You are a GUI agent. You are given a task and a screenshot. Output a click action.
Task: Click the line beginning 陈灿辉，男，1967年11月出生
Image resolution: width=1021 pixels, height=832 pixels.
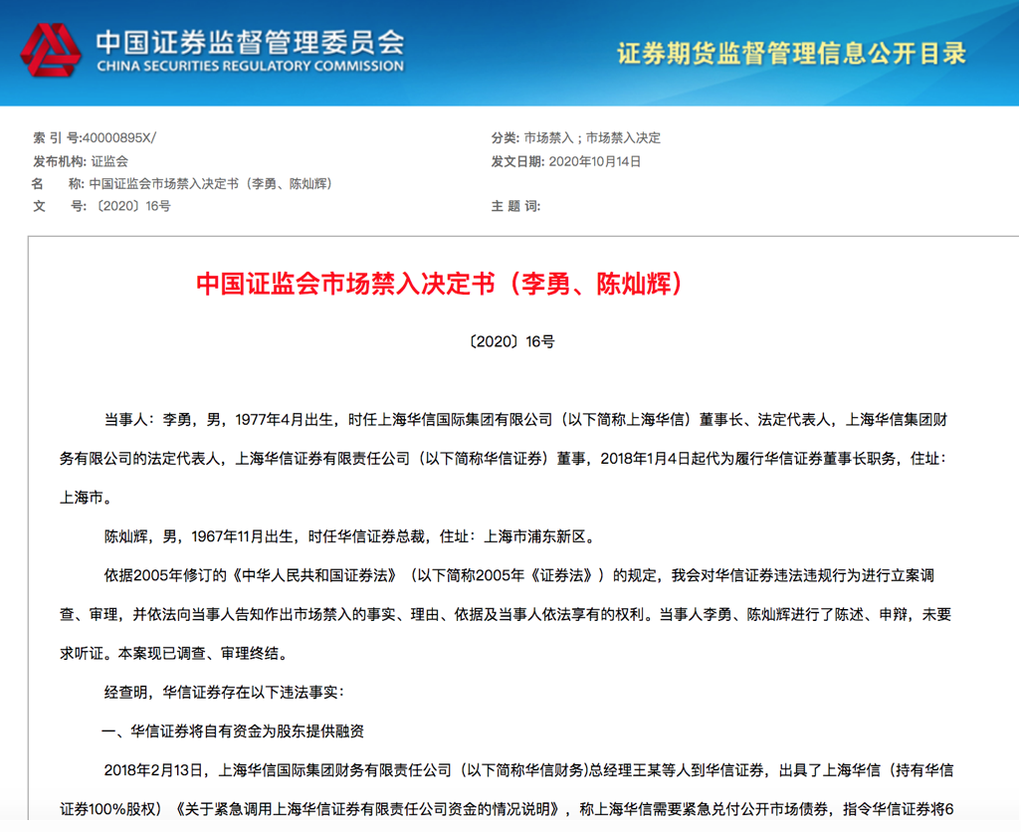(349, 537)
